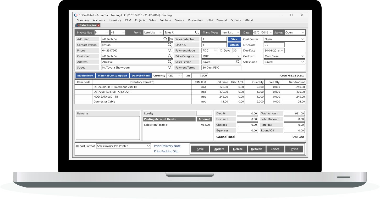Click the Save button
The height and width of the screenshot is (199, 380).
click(200, 149)
